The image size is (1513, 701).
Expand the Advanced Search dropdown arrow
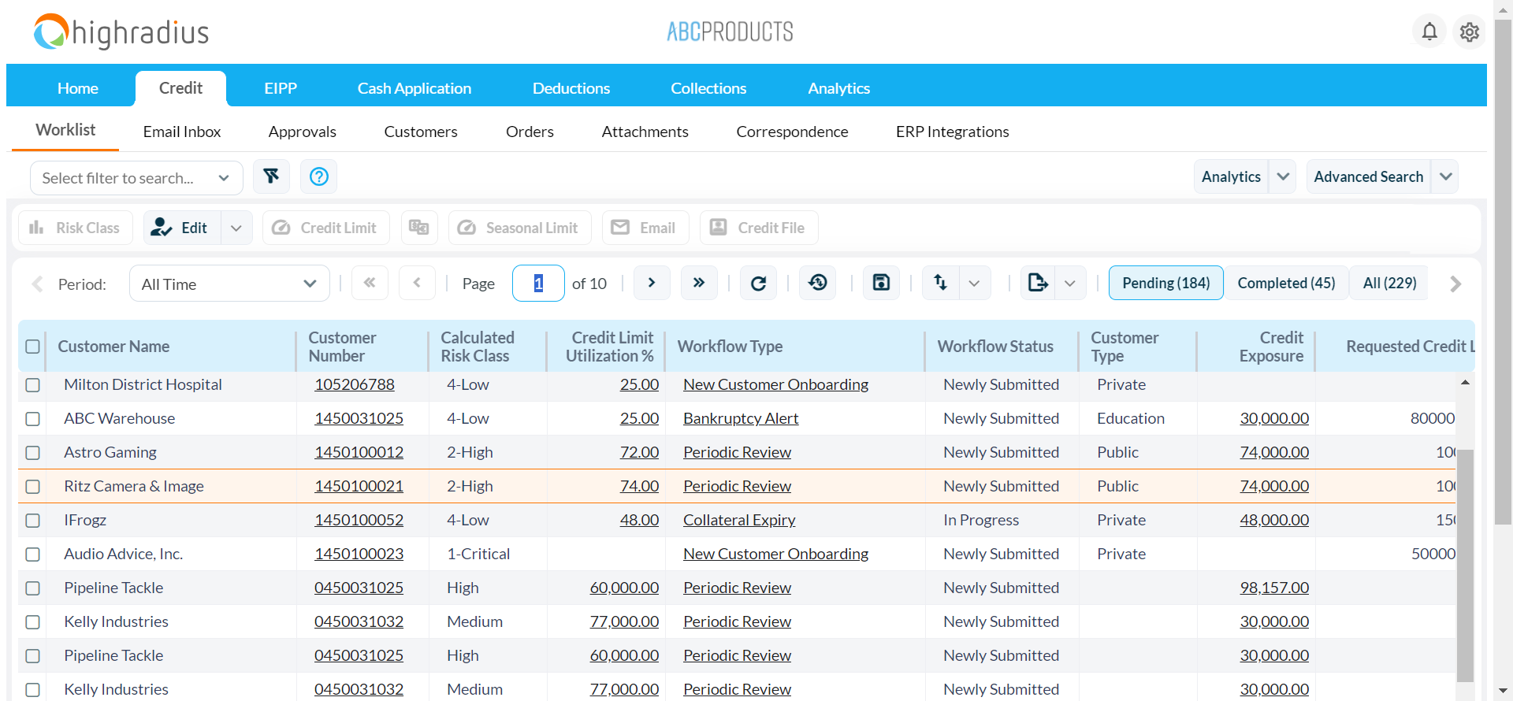point(1445,177)
